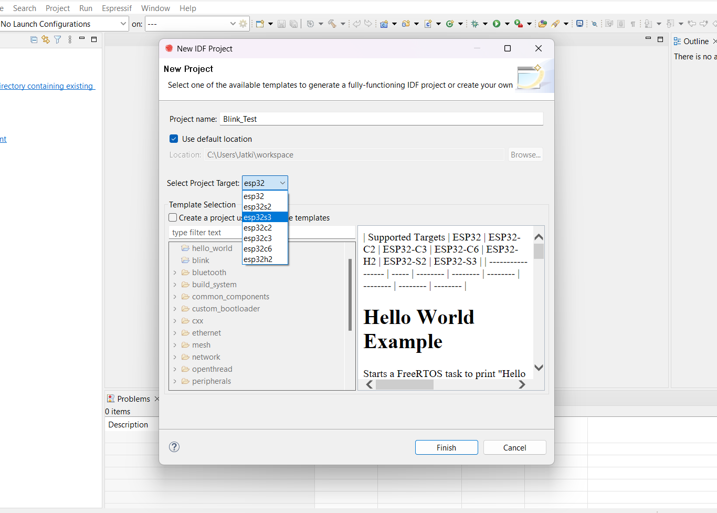The height and width of the screenshot is (513, 717).
Task: Open the Search menu
Action: click(25, 8)
